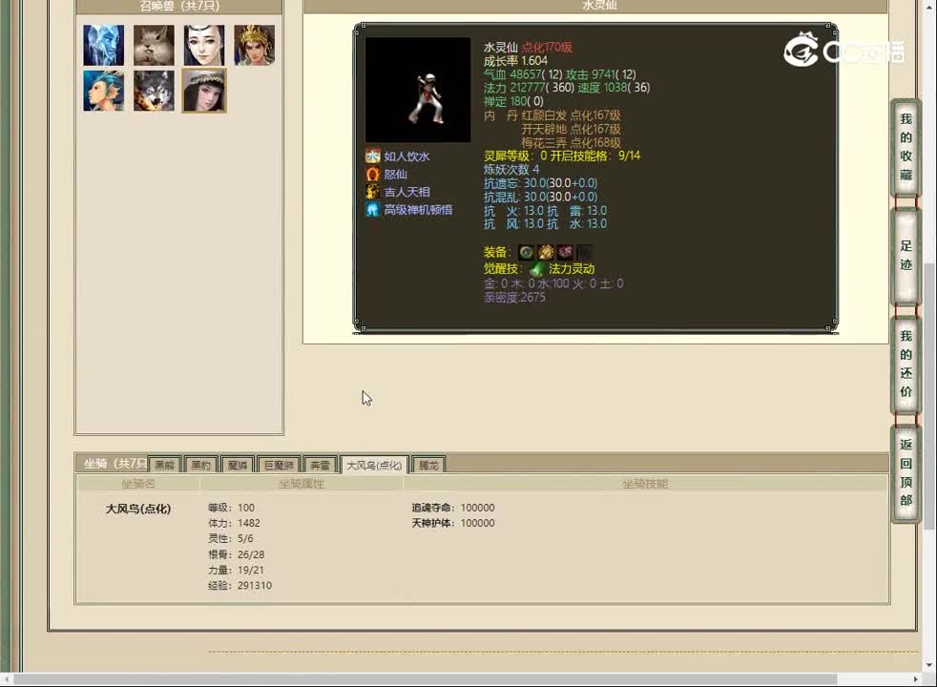
Task: Select the brown furry animal pet thumbnail
Action: pos(155,45)
